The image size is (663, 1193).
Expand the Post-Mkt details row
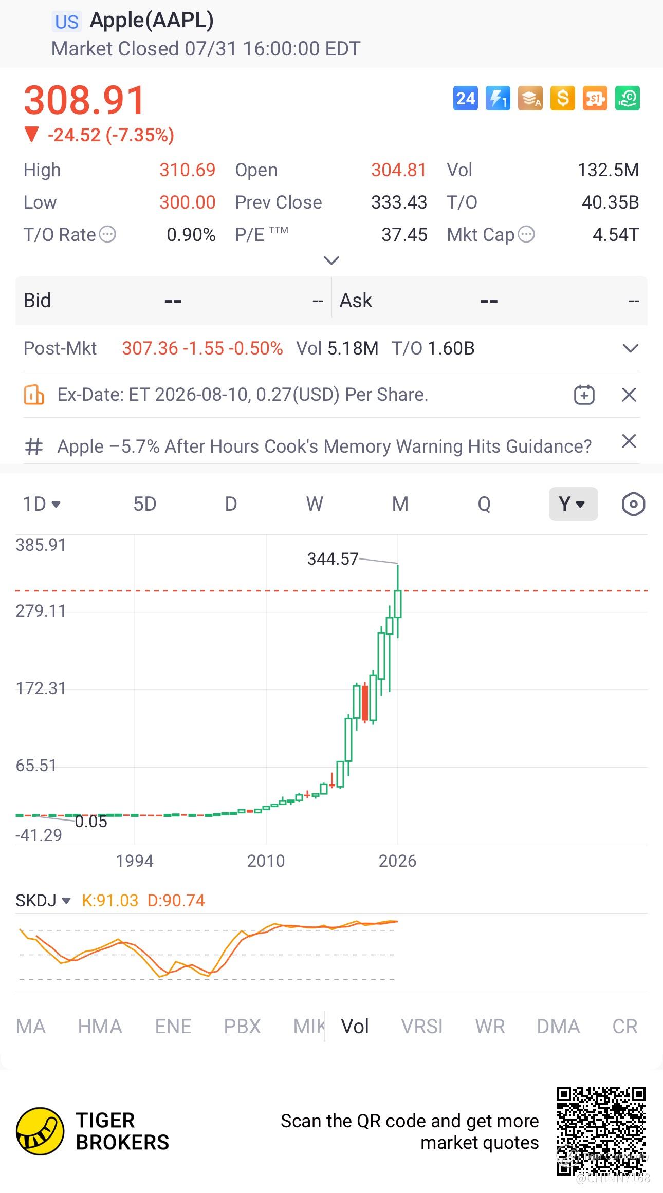[x=630, y=348]
